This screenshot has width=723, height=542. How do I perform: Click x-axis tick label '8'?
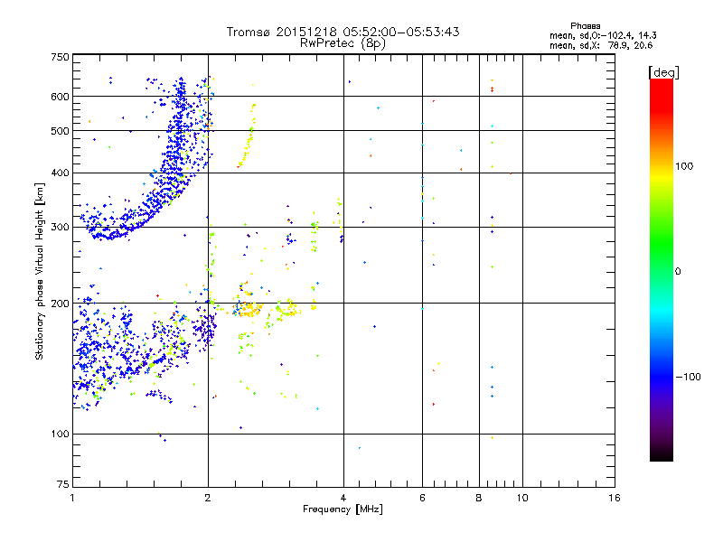click(x=479, y=498)
